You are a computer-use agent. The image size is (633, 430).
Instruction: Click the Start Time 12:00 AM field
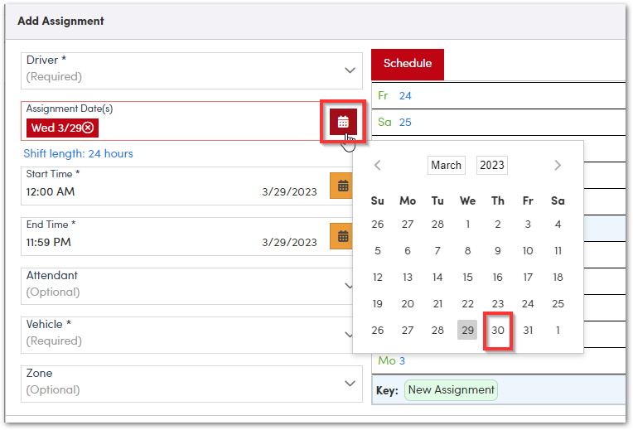tap(124, 191)
